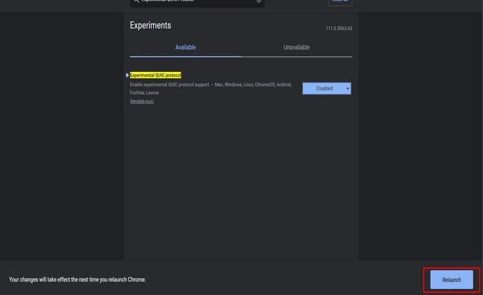483x295 pixels.
Task: Open the #enable-quic anchor link
Action: tap(141, 102)
